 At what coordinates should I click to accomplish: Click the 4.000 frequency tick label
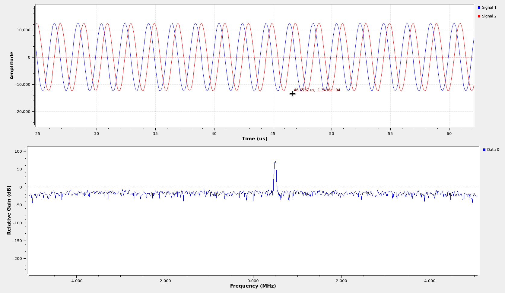point(430,281)
